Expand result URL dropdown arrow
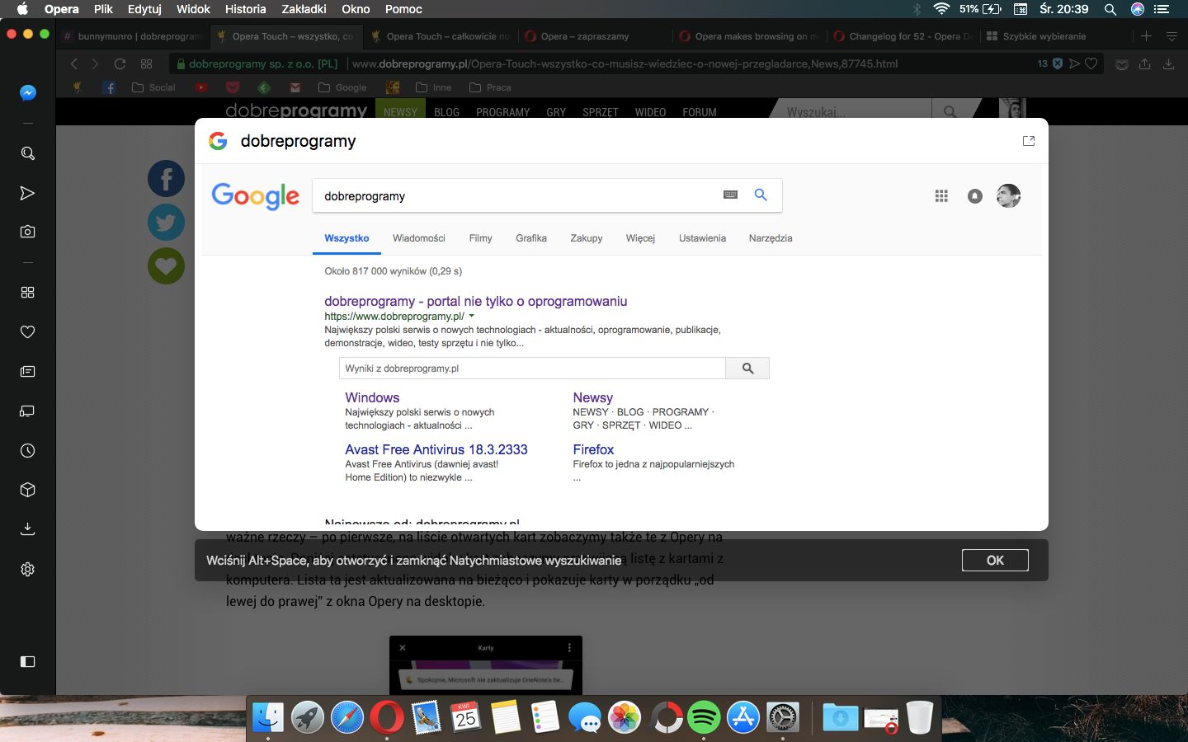 click(x=472, y=316)
